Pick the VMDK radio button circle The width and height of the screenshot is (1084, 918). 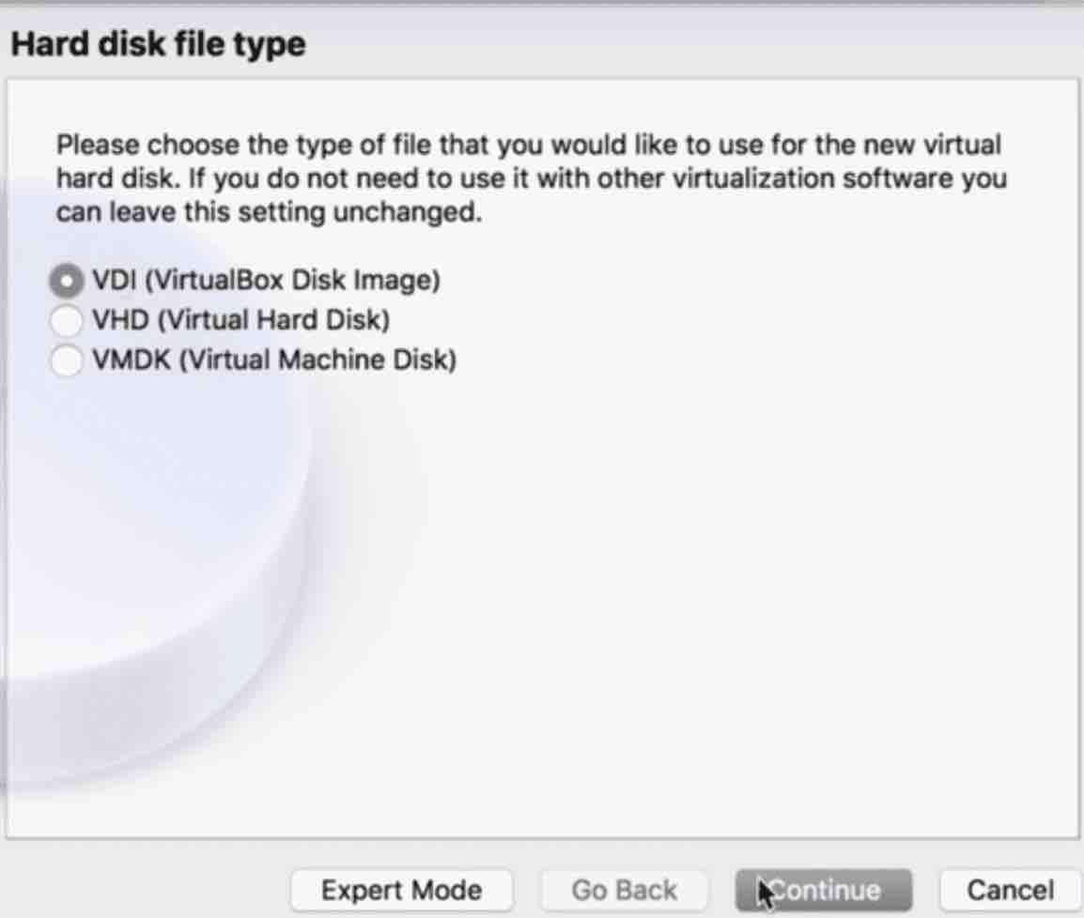[67, 360]
